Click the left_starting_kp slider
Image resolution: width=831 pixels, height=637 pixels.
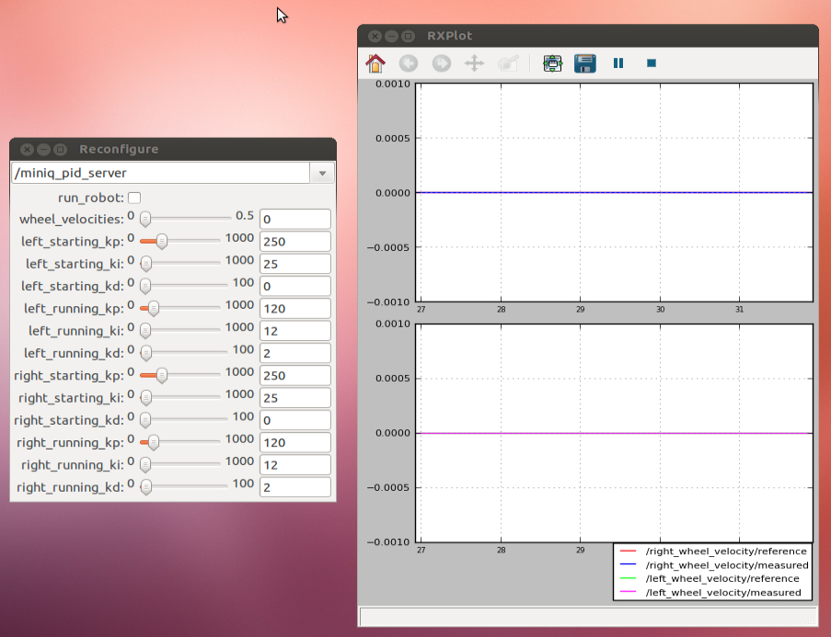pyautogui.click(x=162, y=242)
